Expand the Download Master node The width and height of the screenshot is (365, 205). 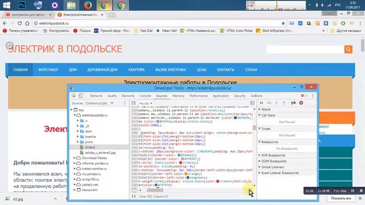click(75, 158)
